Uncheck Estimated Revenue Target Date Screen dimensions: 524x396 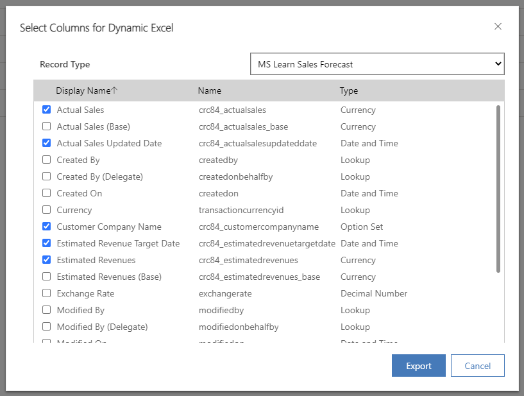pyautogui.click(x=46, y=243)
